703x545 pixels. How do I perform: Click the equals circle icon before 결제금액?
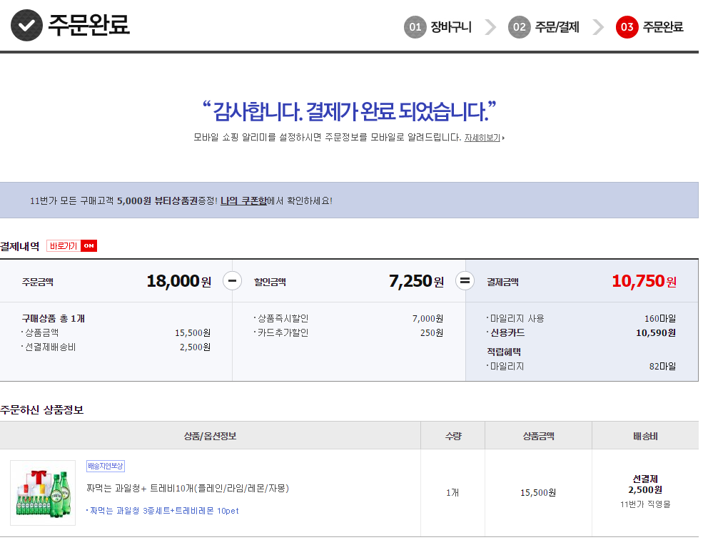(x=465, y=281)
